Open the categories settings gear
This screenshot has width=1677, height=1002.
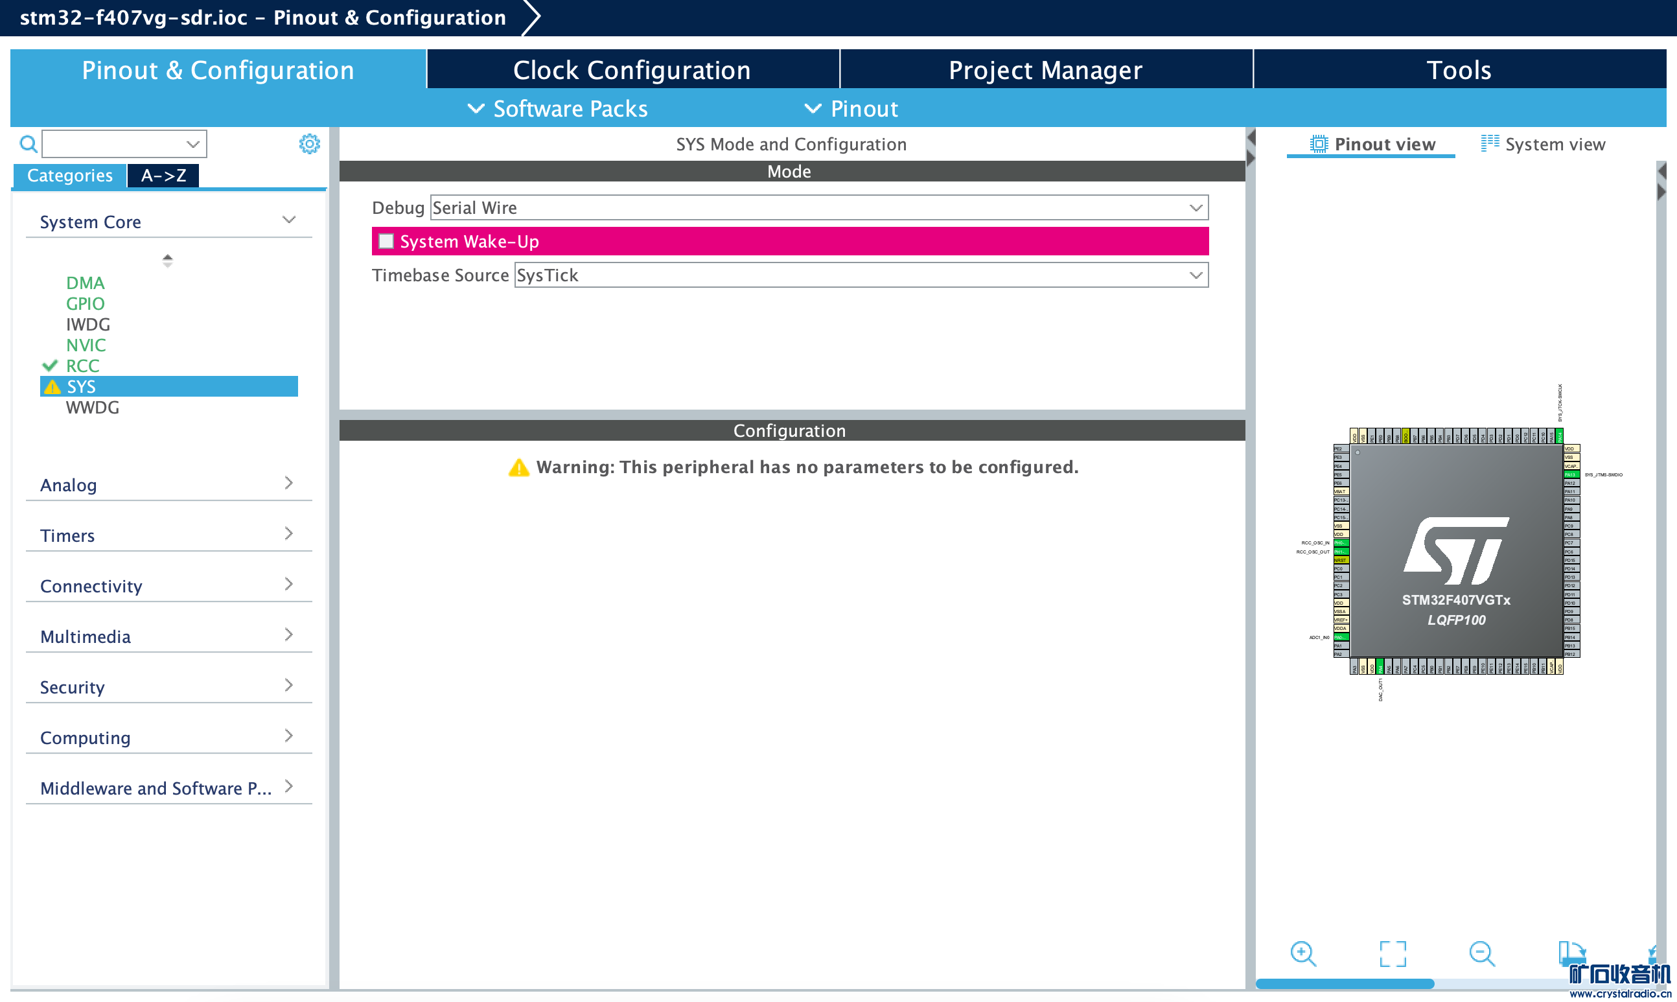[x=309, y=143]
